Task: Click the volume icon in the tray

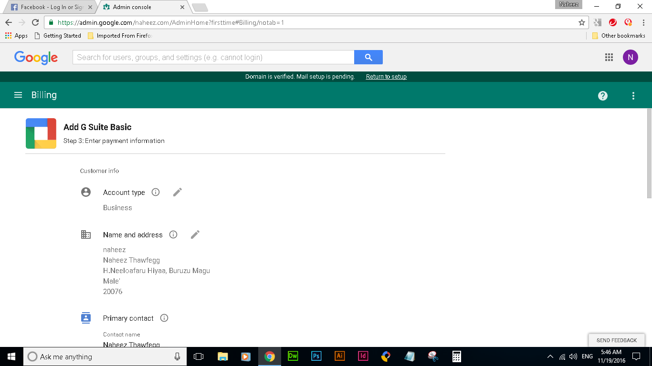Action: (x=573, y=356)
